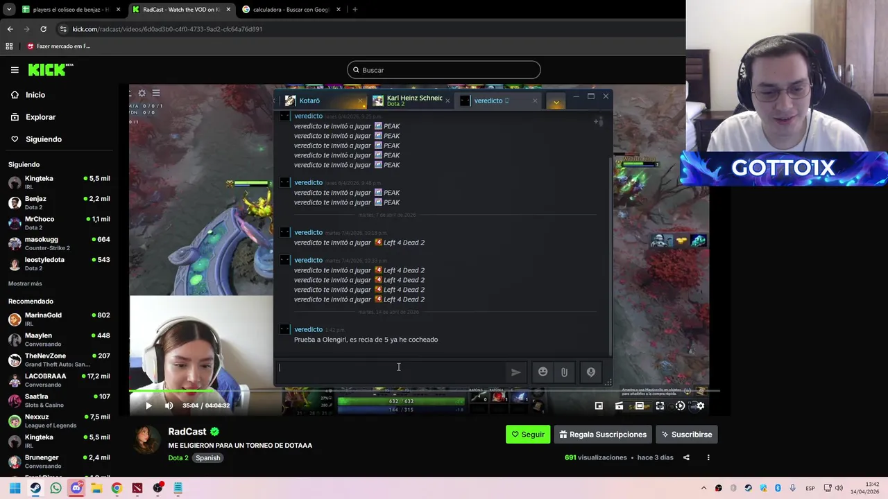888x499 pixels.
Task: Open playback speed control
Action: point(680,405)
